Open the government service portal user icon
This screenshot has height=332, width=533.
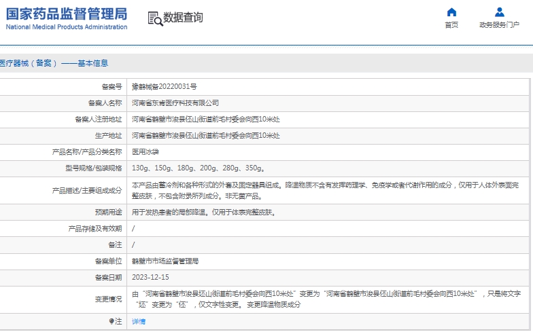[499, 12]
